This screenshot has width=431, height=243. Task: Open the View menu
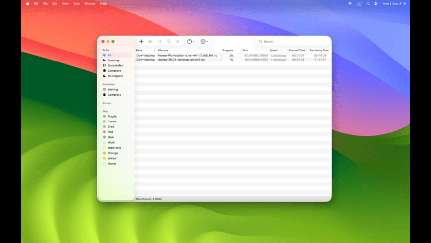65,4
